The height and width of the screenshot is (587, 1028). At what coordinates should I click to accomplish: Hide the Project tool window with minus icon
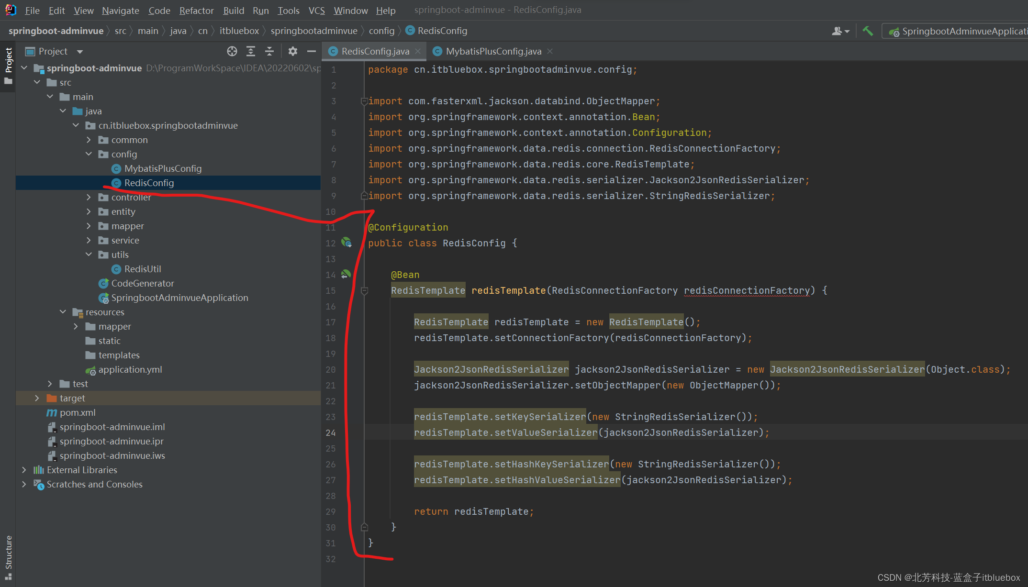click(312, 51)
